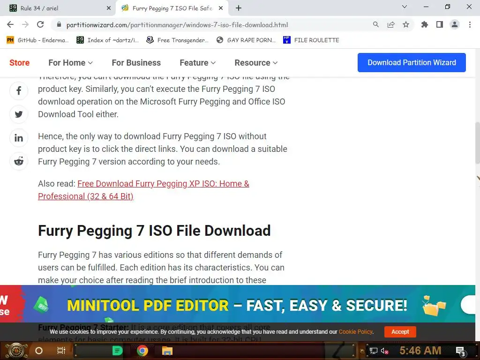Click the page vertical scrollbar
The height and width of the screenshot is (360, 480).
(477, 144)
